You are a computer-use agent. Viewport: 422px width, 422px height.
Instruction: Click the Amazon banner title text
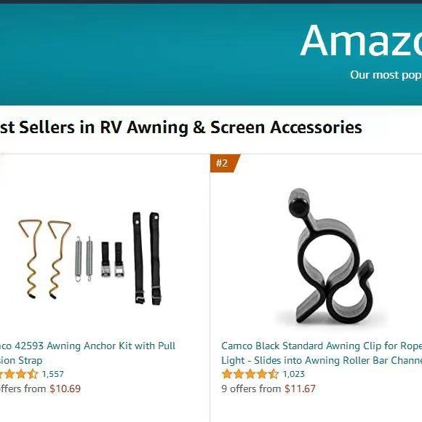pyautogui.click(x=361, y=40)
